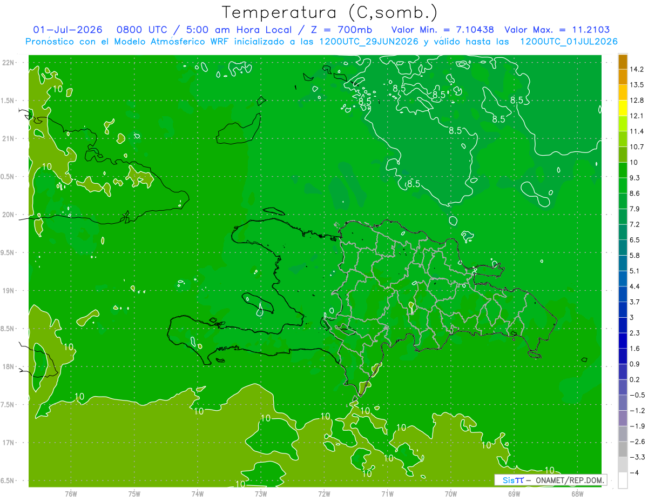Click the 0.5N latitude axis label
The height and width of the screenshot is (501, 648).
pos(8,177)
